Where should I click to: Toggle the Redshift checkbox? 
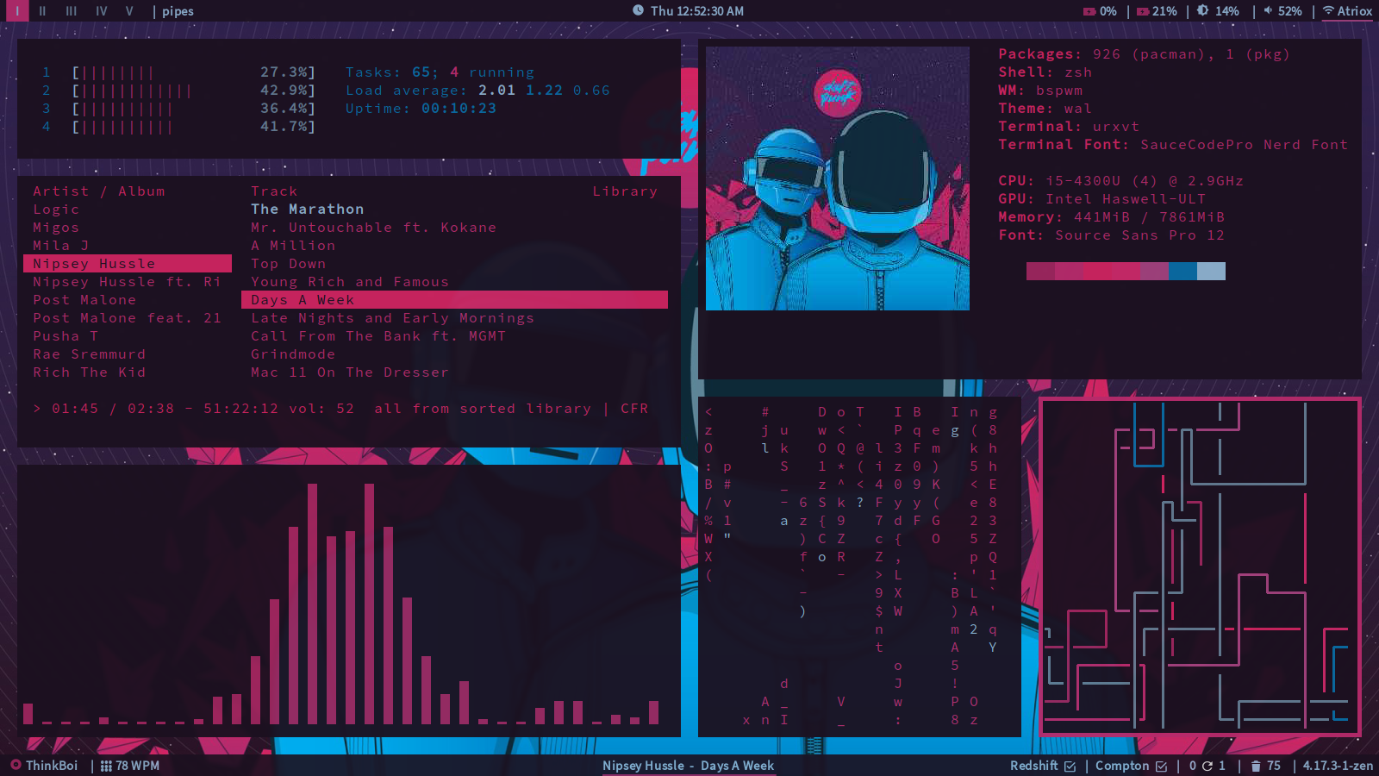coord(1070,766)
